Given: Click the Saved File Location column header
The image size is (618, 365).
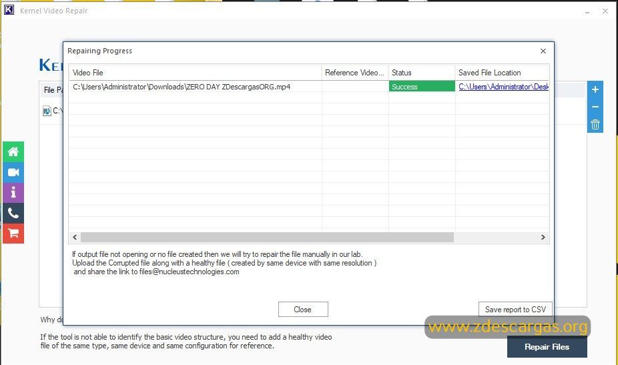Looking at the screenshot, I should [502, 73].
